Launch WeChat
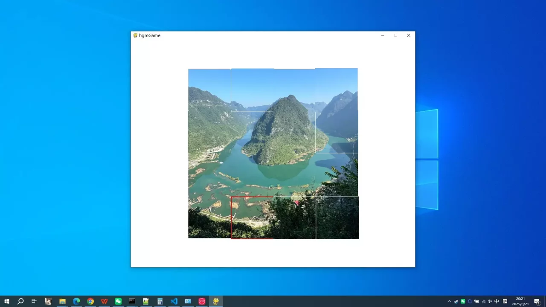 click(x=118, y=301)
